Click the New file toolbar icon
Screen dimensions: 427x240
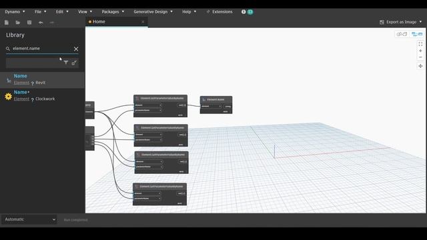[x=7, y=23]
